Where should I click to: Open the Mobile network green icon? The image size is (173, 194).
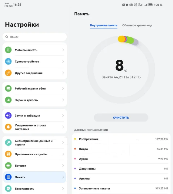pos(8,50)
